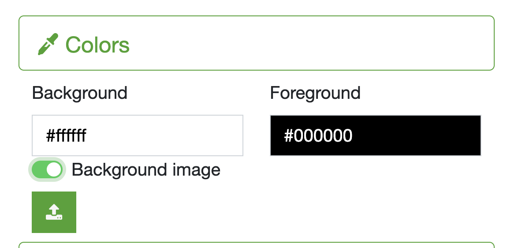This screenshot has height=248, width=507.
Task: Disable the Background image option
Action: point(47,170)
